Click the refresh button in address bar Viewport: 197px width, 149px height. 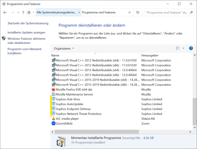click(x=138, y=12)
